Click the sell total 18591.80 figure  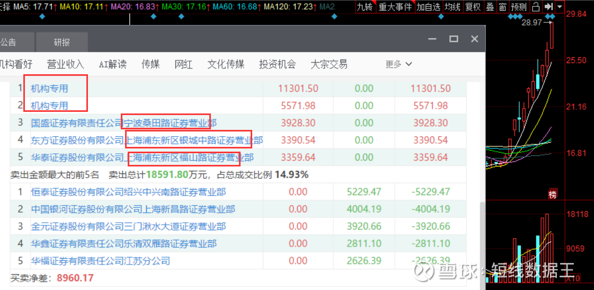[167, 175]
